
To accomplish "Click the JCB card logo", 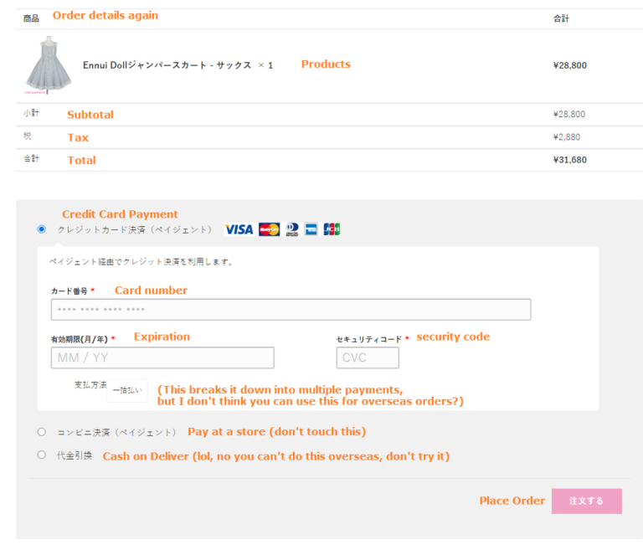I will pyautogui.click(x=332, y=229).
